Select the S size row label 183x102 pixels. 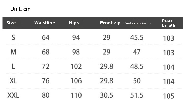pyautogui.click(x=13, y=38)
